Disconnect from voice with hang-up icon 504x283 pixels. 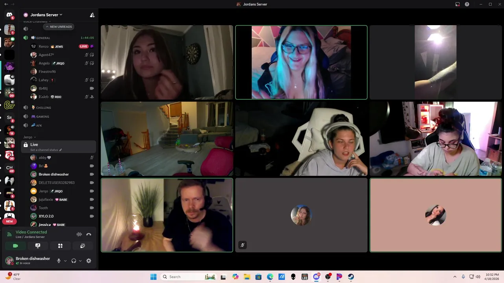(89, 234)
